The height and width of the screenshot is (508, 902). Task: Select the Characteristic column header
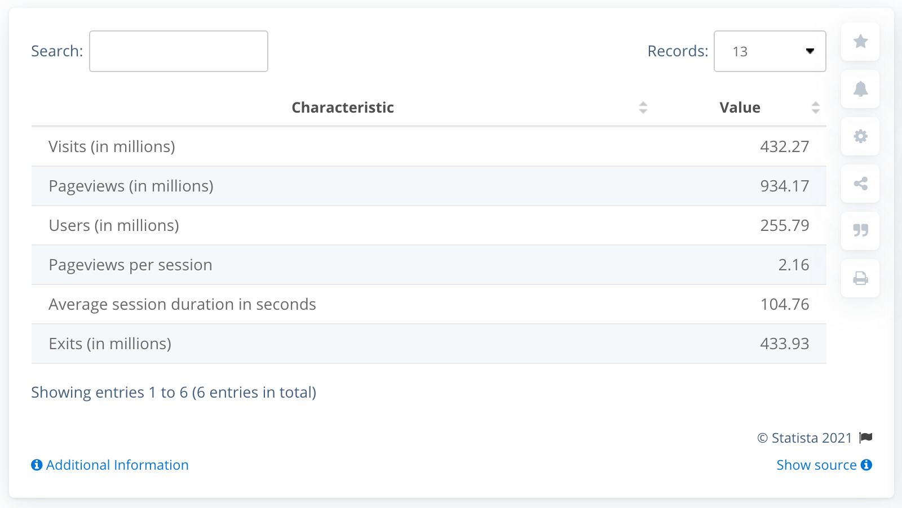[342, 107]
